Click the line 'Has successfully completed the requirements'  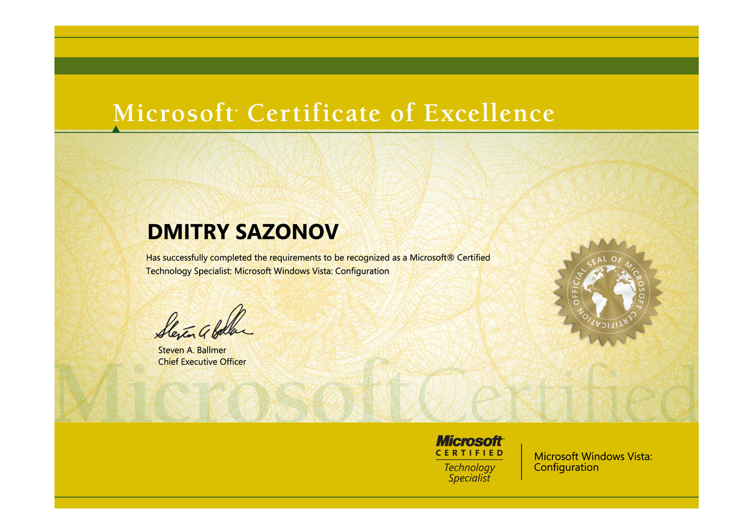pyautogui.click(x=318, y=258)
